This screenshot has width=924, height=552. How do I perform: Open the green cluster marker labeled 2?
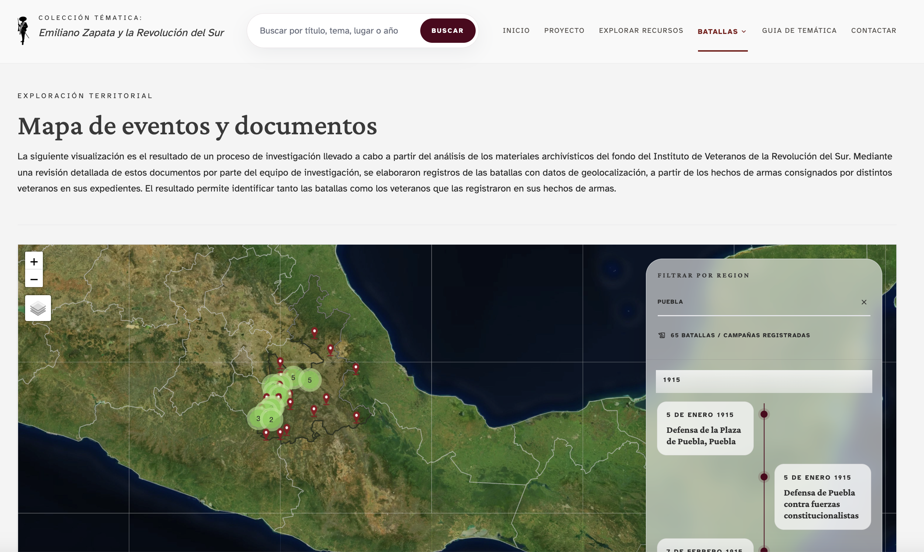pyautogui.click(x=271, y=420)
